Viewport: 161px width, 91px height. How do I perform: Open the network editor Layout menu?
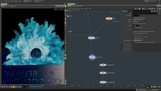tap(86, 9)
